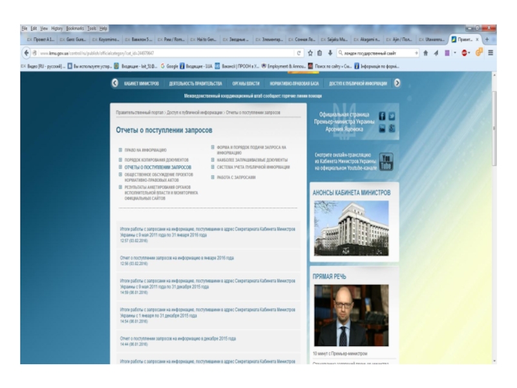Open the History menu

(x=57, y=28)
